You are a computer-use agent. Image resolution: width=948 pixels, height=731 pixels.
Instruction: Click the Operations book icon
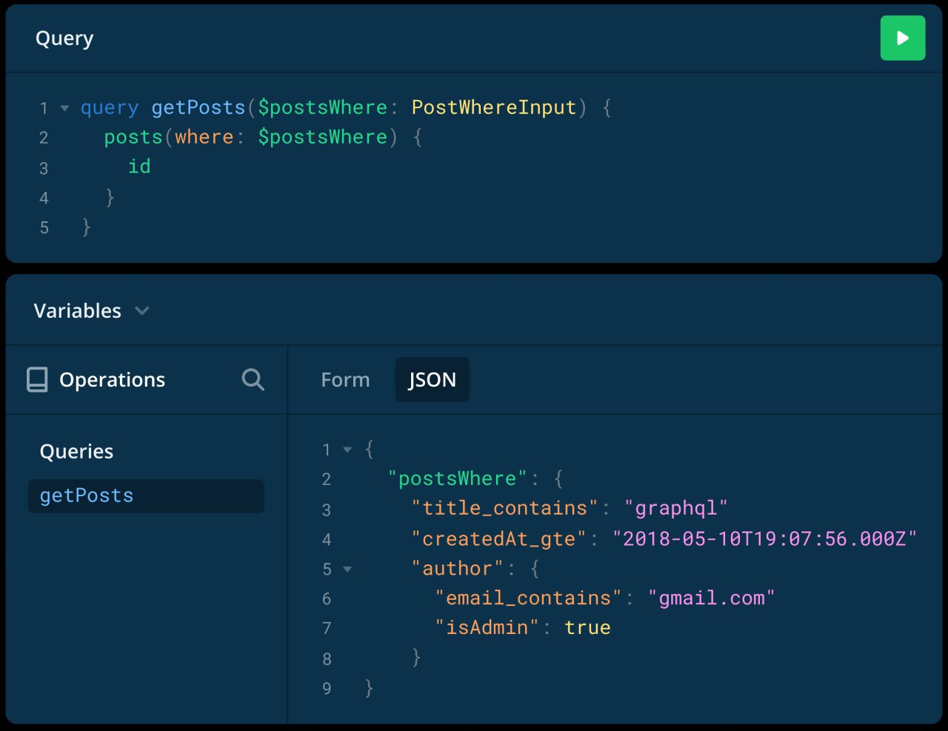point(37,379)
